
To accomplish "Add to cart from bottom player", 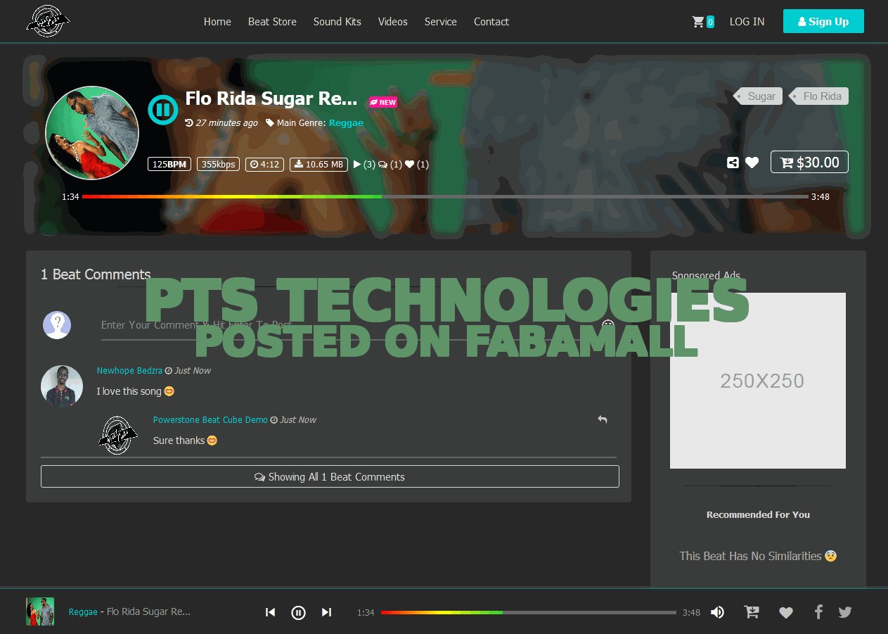I will [752, 612].
